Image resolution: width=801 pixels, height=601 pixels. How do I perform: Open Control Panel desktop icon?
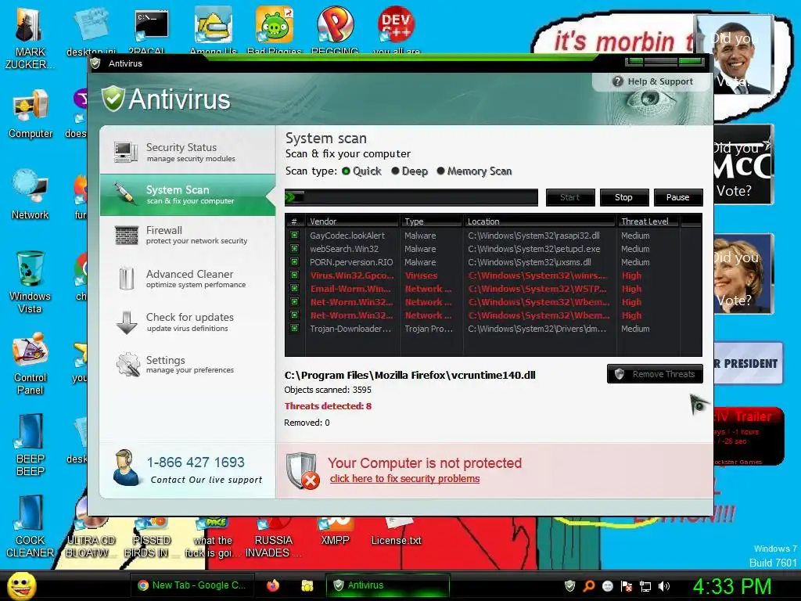31,364
